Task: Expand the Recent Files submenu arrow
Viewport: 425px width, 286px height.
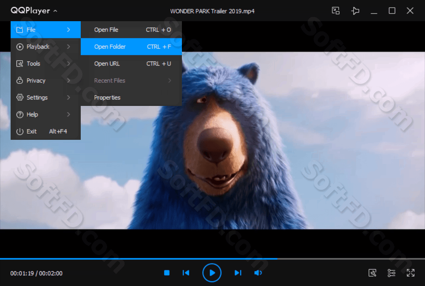Action: (170, 81)
